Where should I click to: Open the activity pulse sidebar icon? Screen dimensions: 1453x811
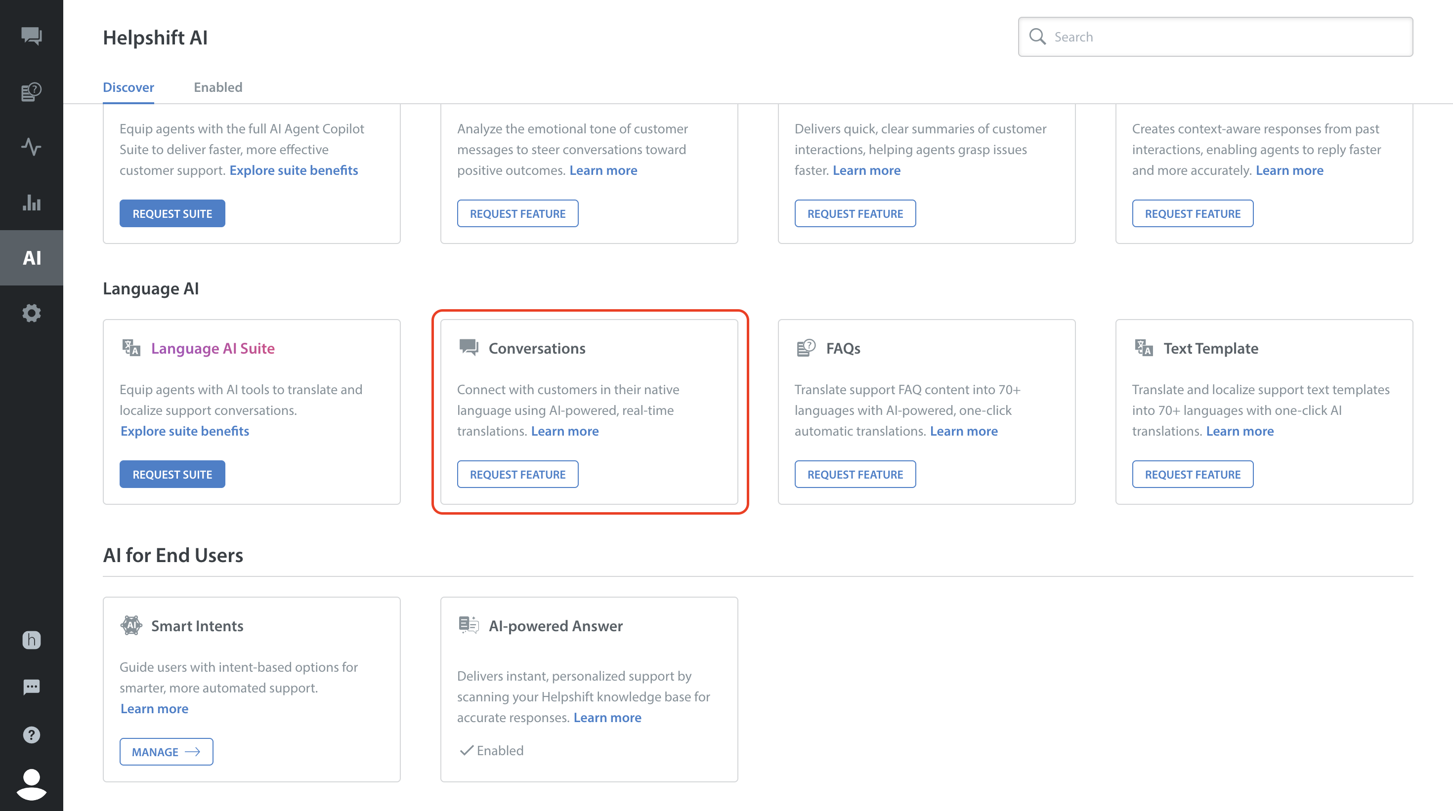(32, 147)
